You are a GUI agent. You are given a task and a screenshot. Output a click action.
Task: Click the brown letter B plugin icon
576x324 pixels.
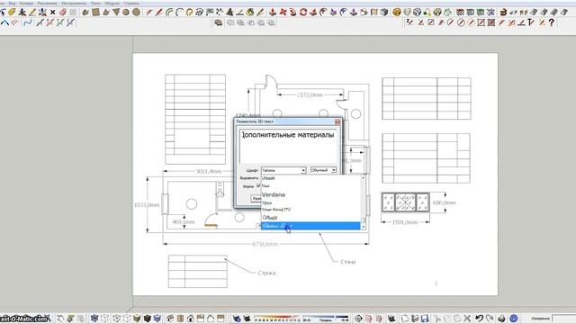[x=503, y=13]
